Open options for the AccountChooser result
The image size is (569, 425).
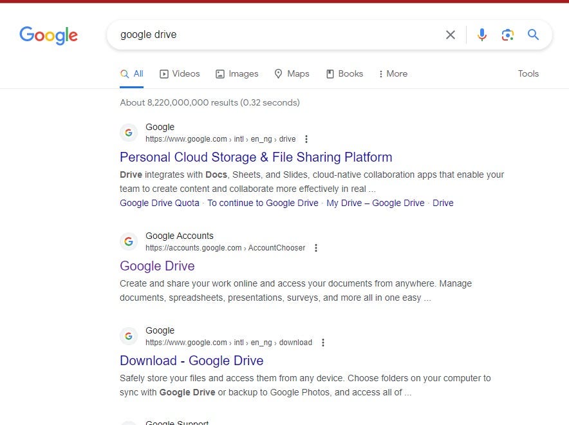316,248
